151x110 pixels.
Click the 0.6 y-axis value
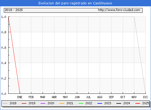pos(4,48)
